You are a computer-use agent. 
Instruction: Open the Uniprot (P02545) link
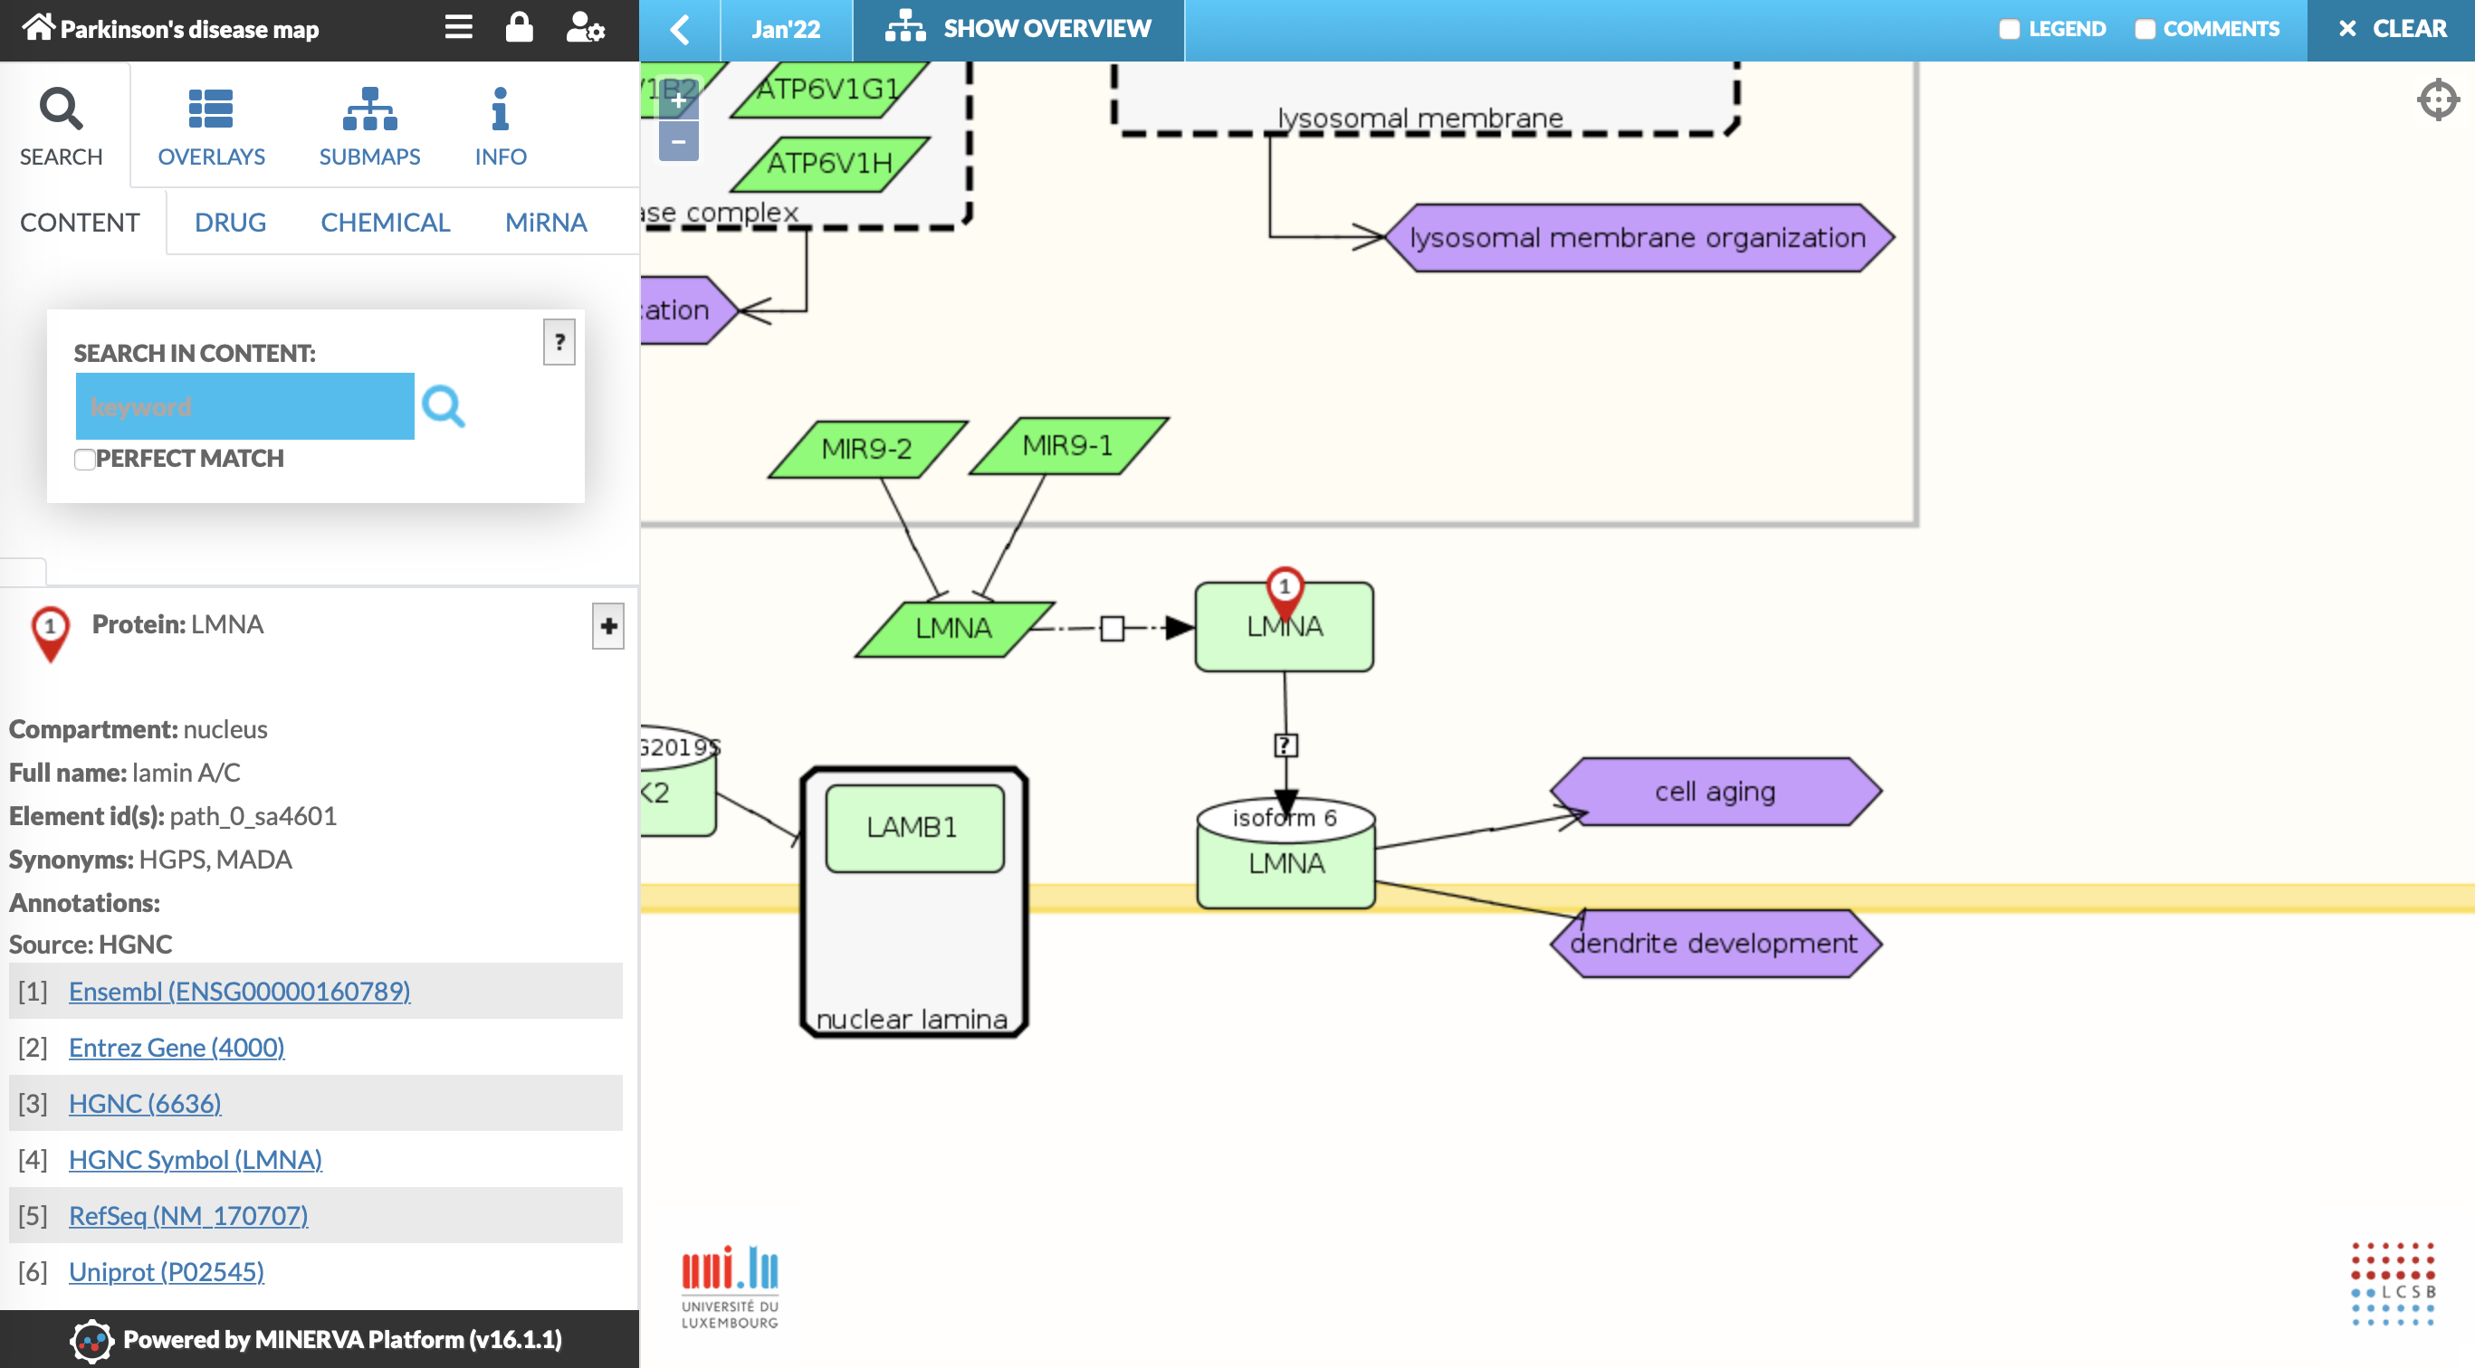tap(167, 1271)
